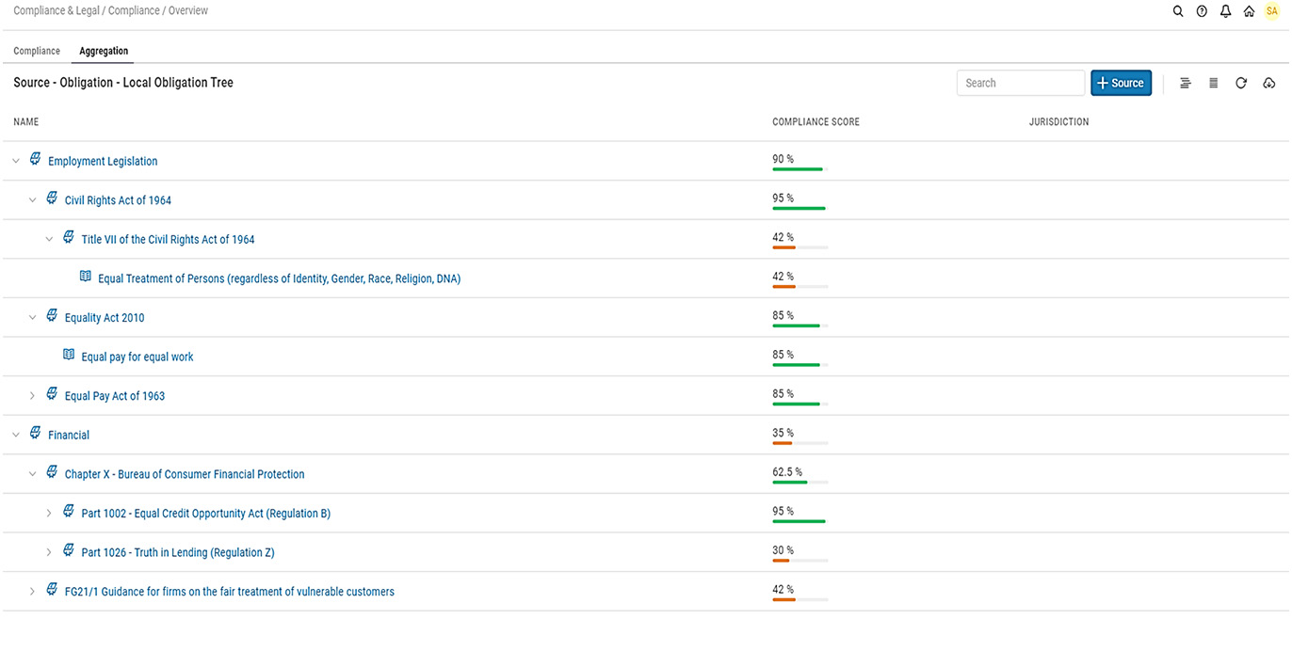Click the source icon beside Part 1026 row
Image resolution: width=1292 pixels, height=667 pixels.
click(69, 550)
